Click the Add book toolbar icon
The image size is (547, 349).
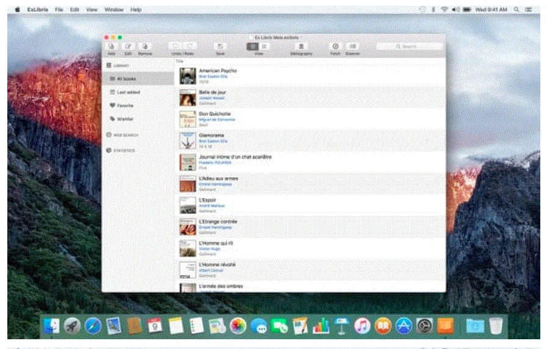(111, 46)
